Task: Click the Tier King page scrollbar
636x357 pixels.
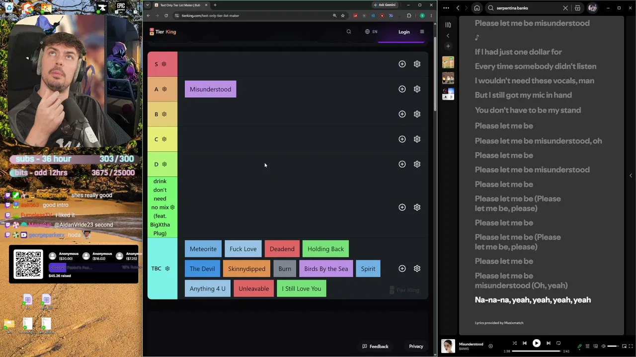Action: point(435,74)
